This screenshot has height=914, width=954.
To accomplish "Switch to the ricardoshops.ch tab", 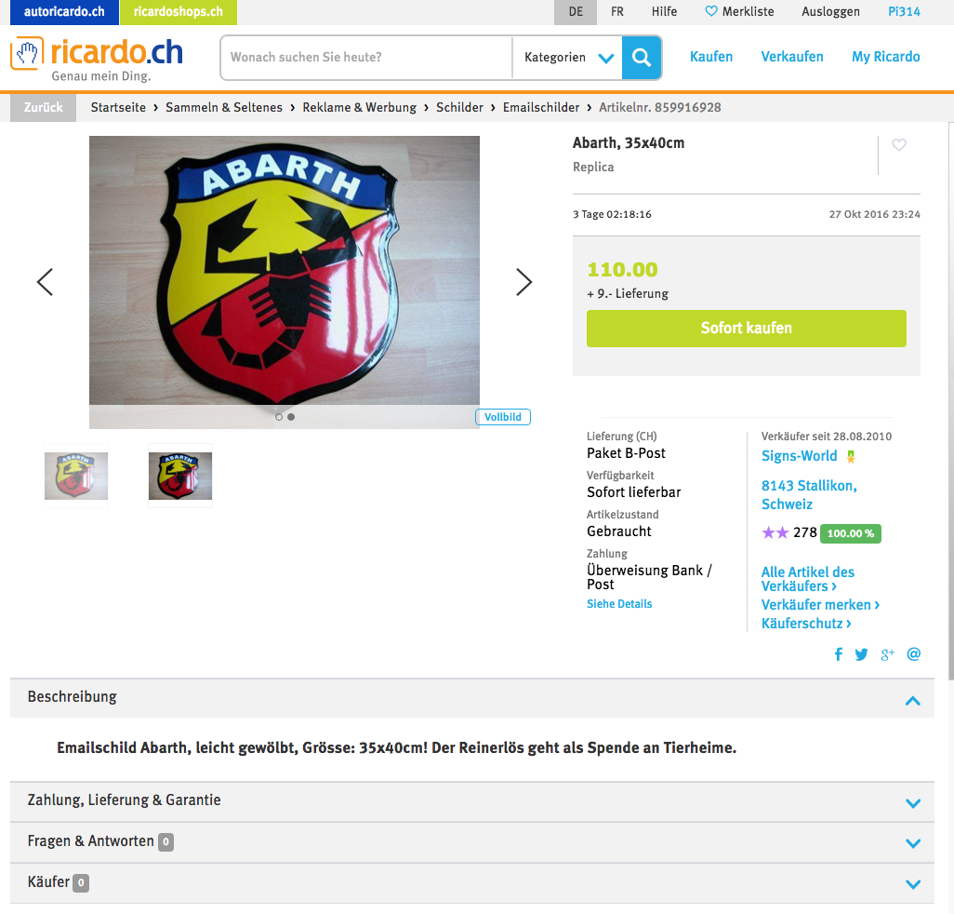I will 179,12.
